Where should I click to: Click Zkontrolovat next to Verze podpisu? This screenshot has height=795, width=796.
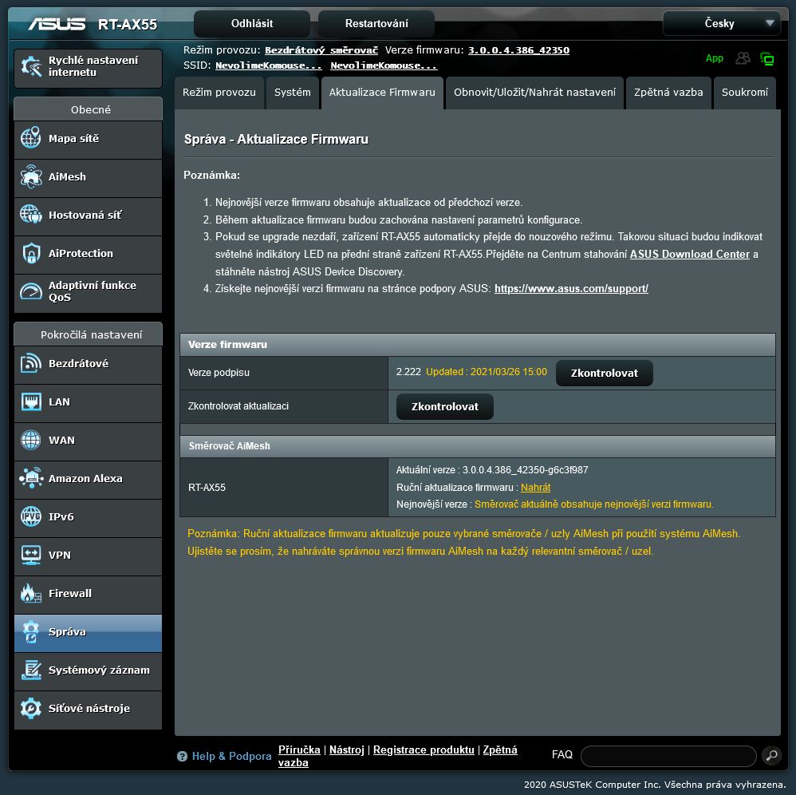(604, 373)
